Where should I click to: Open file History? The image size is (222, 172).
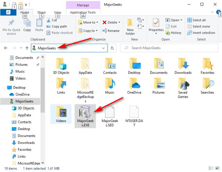click(173, 33)
